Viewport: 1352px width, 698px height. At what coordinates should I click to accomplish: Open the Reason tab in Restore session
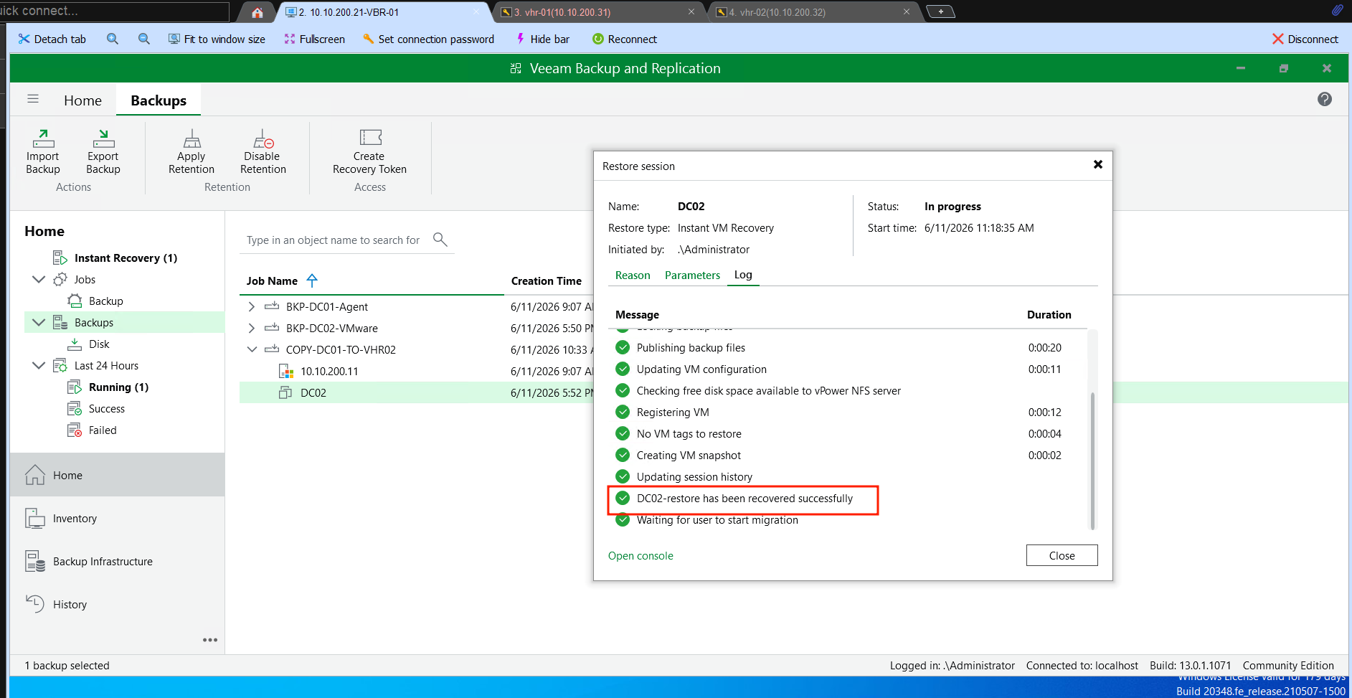[x=633, y=275]
